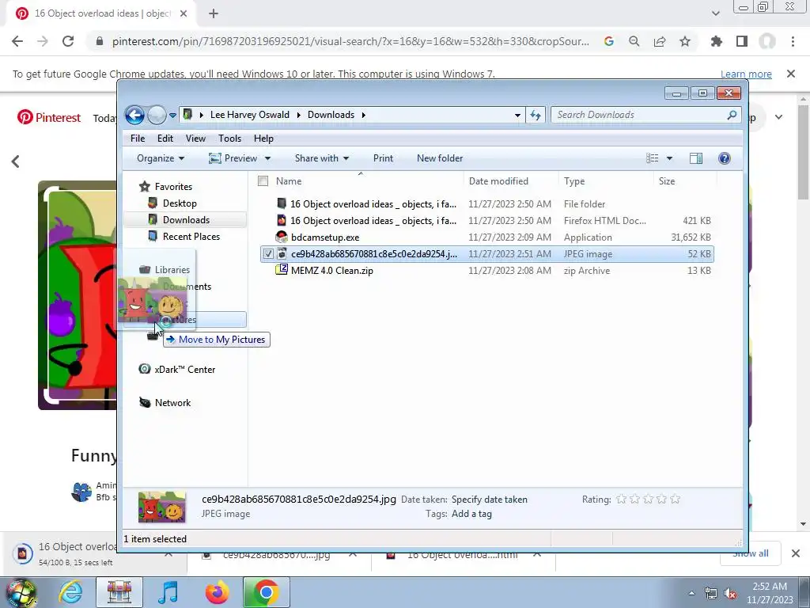
Task: Select bdcamsetup.exe file
Action: click(x=486, y=237)
